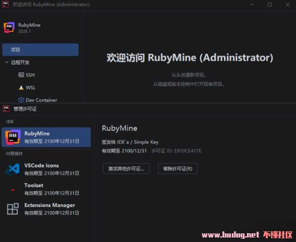Select the 项目 tab

40,50
